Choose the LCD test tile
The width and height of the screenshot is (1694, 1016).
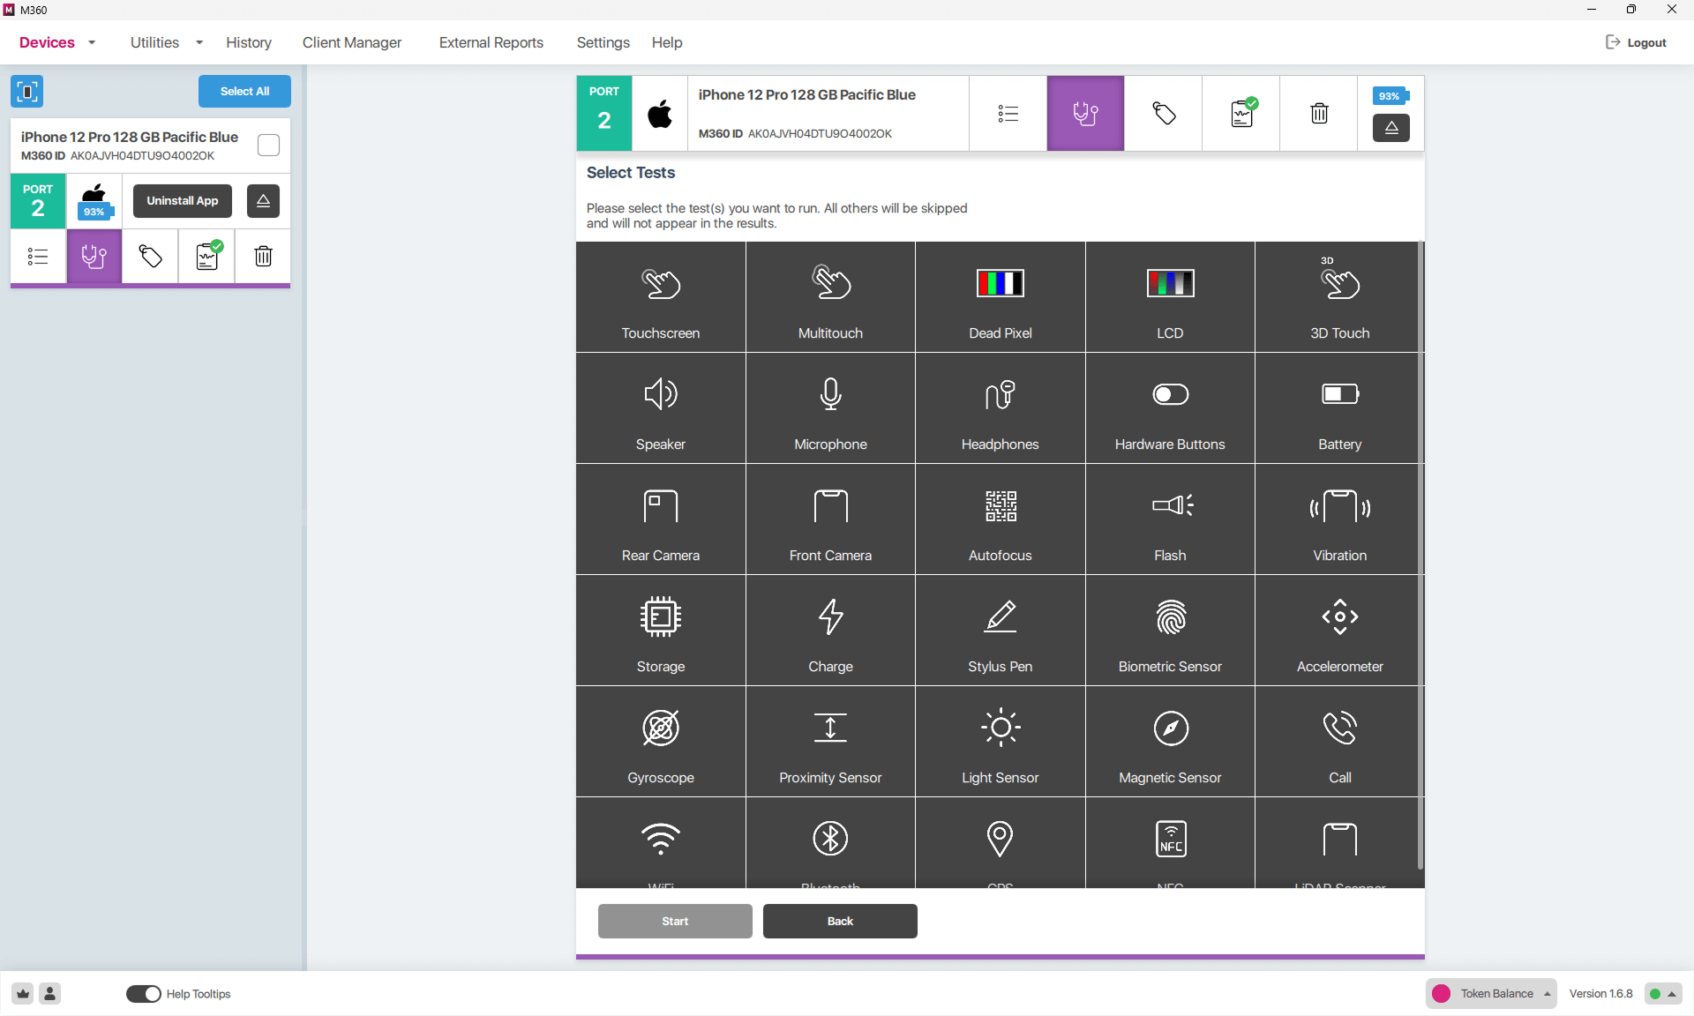coord(1170,297)
